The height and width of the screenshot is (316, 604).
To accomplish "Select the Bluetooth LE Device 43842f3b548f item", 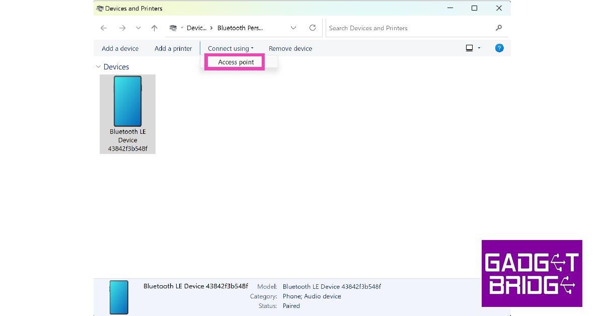I will 127,114.
